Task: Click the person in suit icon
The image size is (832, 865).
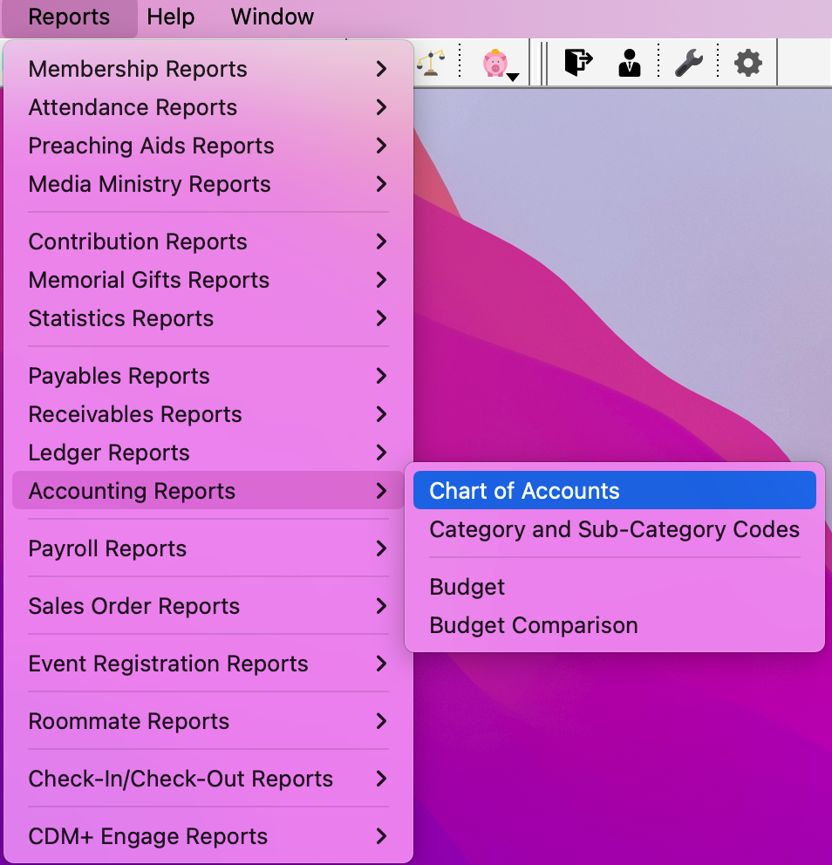Action: 629,63
